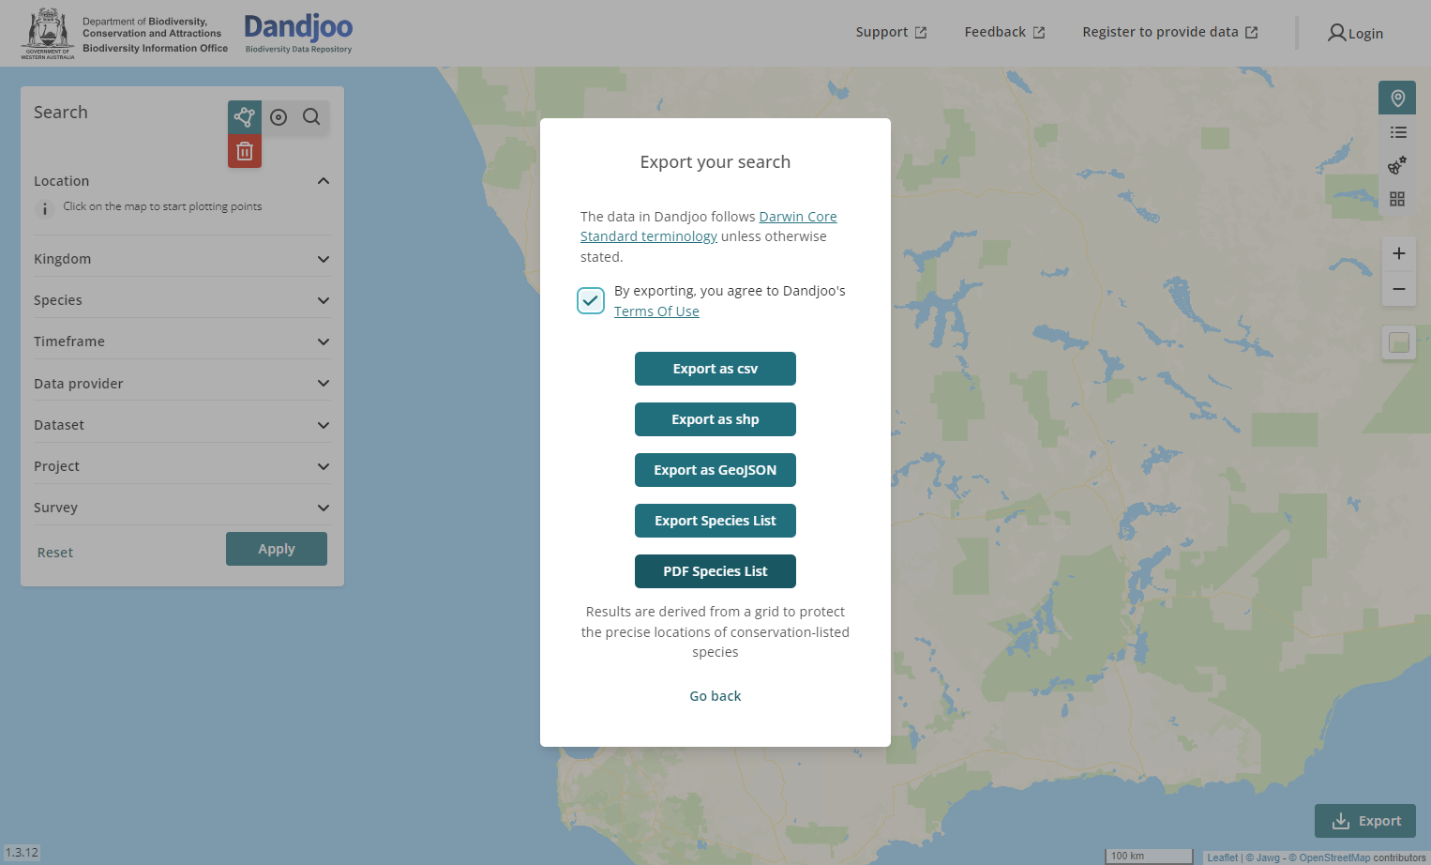1431x865 pixels.
Task: Click the DBCA government crest logo
Action: (48, 33)
